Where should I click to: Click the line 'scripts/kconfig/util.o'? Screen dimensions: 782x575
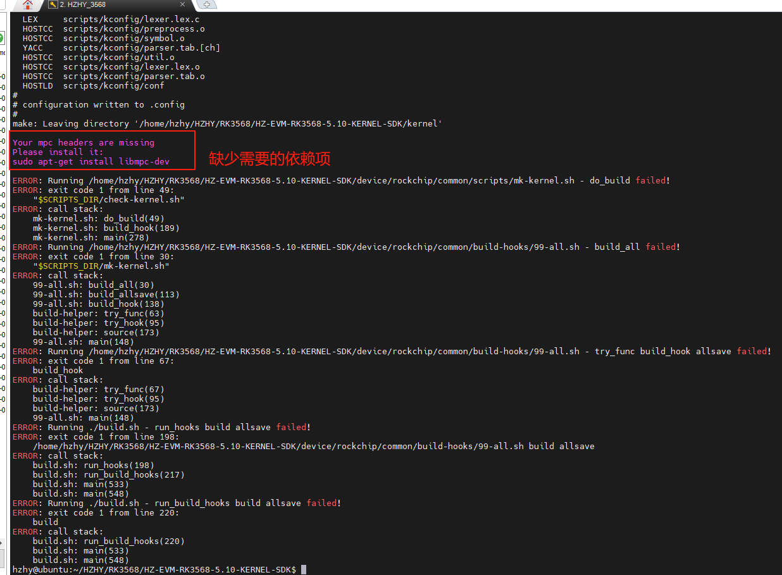point(118,58)
